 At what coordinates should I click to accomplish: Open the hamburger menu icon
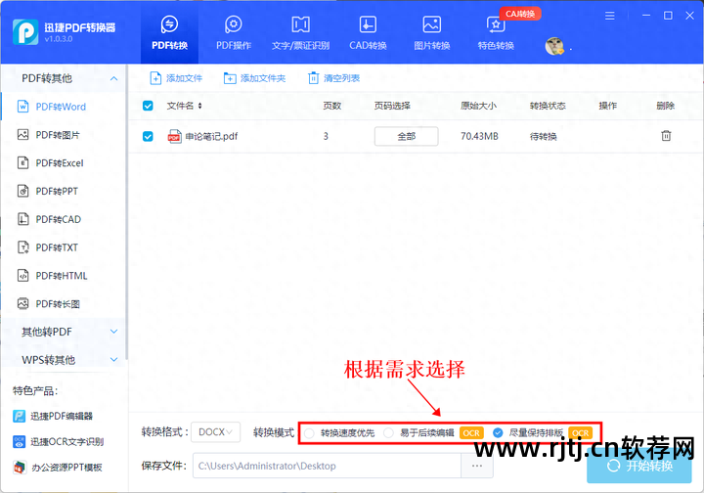pyautogui.click(x=609, y=16)
